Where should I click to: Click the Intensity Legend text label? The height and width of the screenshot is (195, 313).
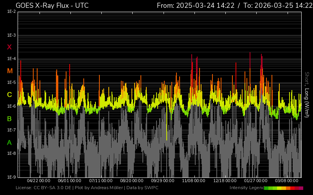click(246, 188)
